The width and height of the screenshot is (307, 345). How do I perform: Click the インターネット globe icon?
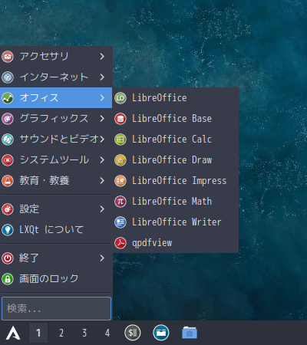coord(8,77)
